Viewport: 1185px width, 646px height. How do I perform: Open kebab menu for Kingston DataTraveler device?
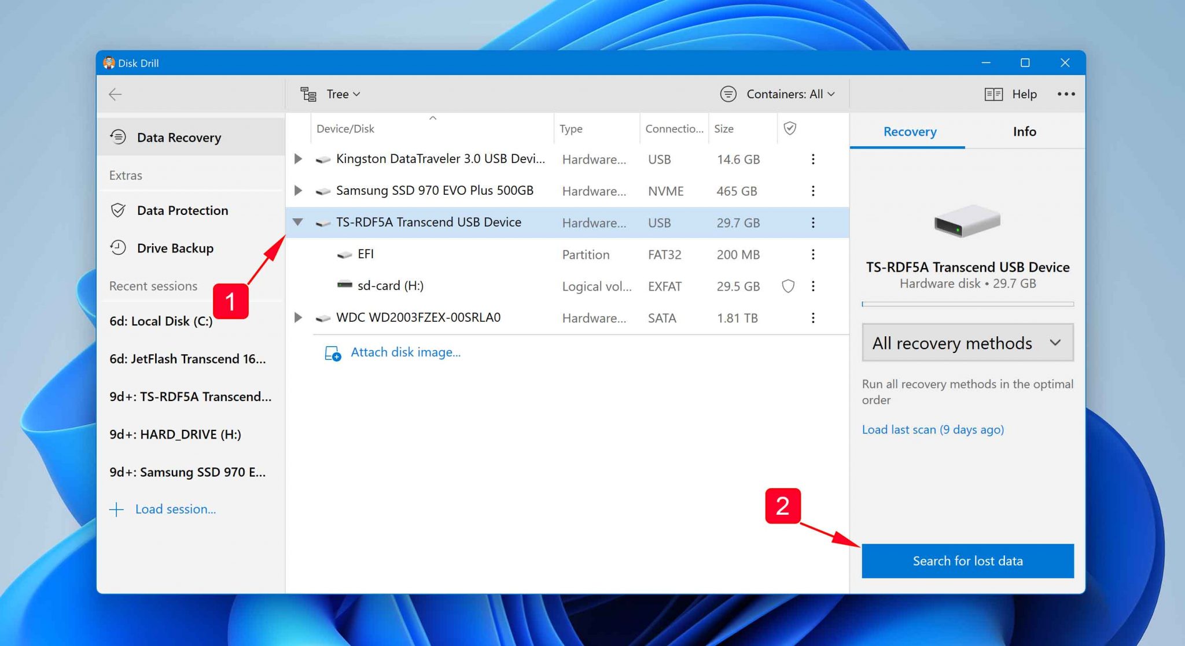coord(813,159)
